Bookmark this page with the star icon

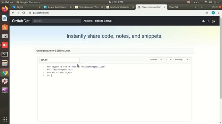[207, 13]
